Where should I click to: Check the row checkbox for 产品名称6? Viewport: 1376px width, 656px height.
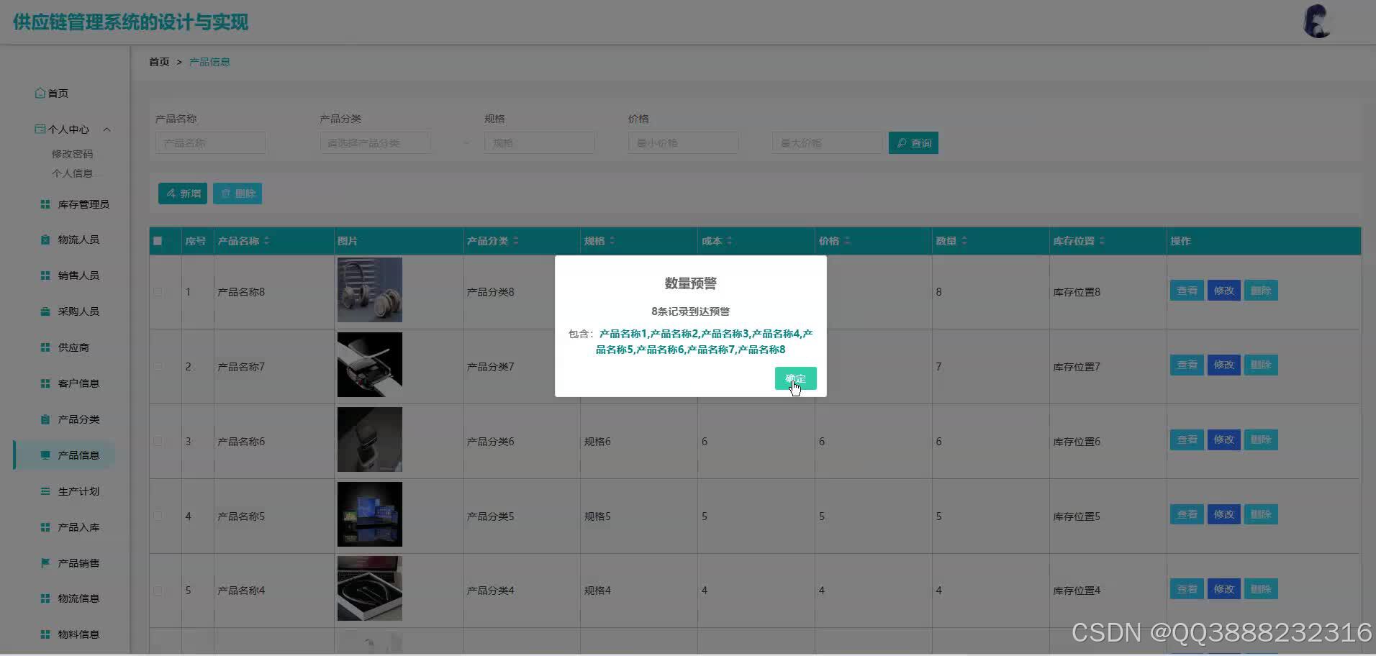tap(158, 442)
